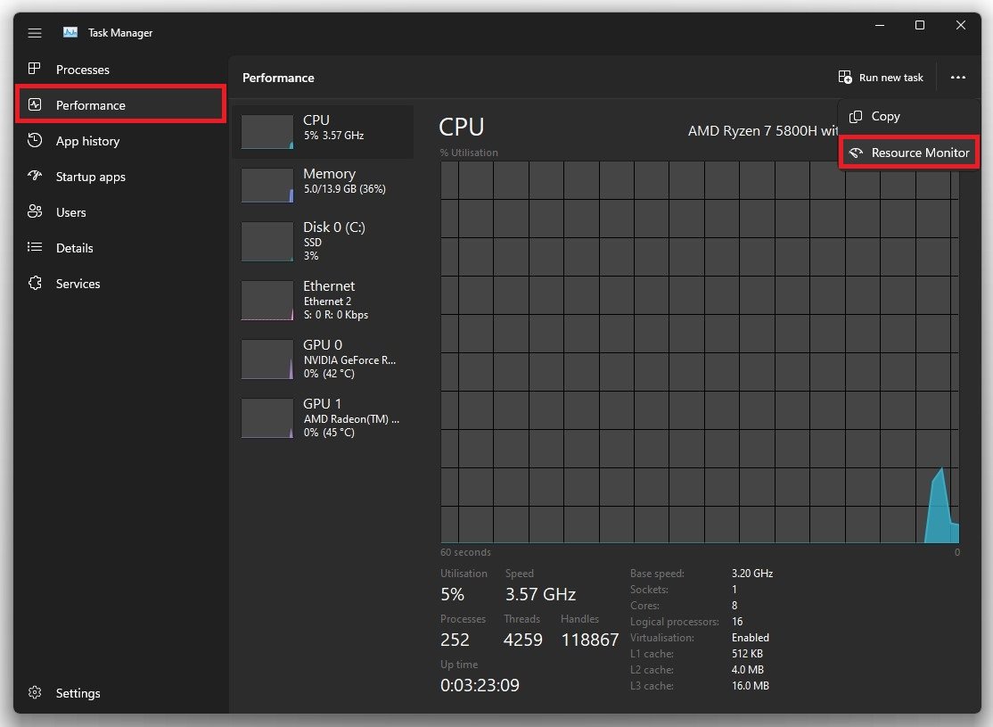993x727 pixels.
Task: Click the Services puzzle icon
Action: tap(35, 284)
